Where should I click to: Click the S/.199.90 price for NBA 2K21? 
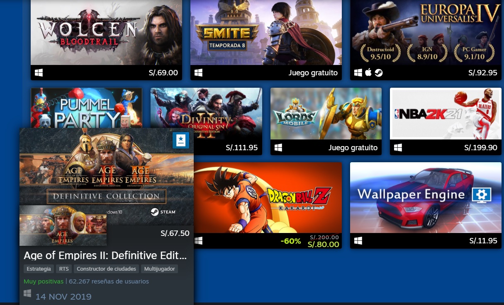pyautogui.click(x=481, y=147)
